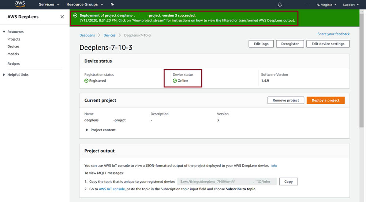
Task: Click the Software Version value 1.4.9
Action: [265, 81]
